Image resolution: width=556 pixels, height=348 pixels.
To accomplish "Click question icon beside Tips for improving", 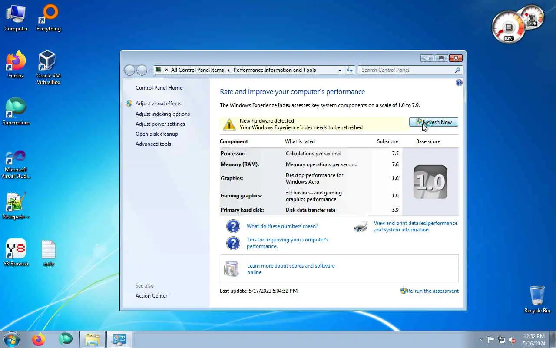I will (233, 243).
